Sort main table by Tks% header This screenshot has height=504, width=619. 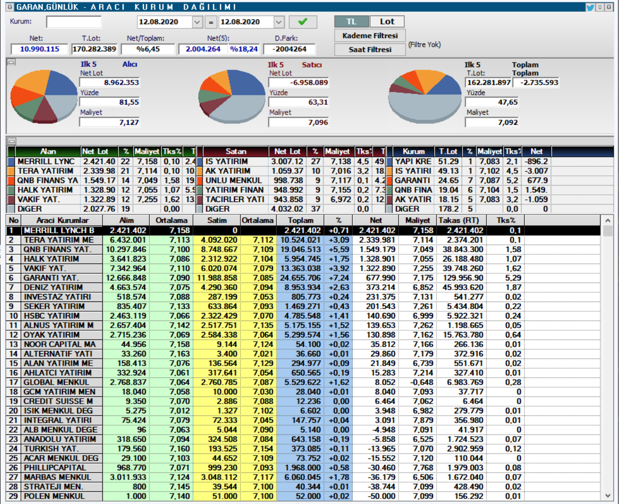pyautogui.click(x=506, y=220)
